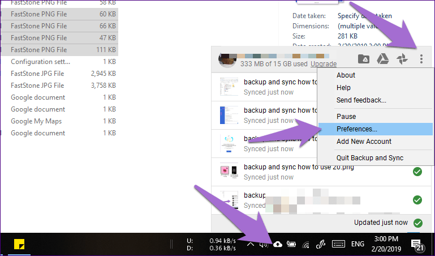
Task: Choose Pause in the menu
Action: pos(376,117)
